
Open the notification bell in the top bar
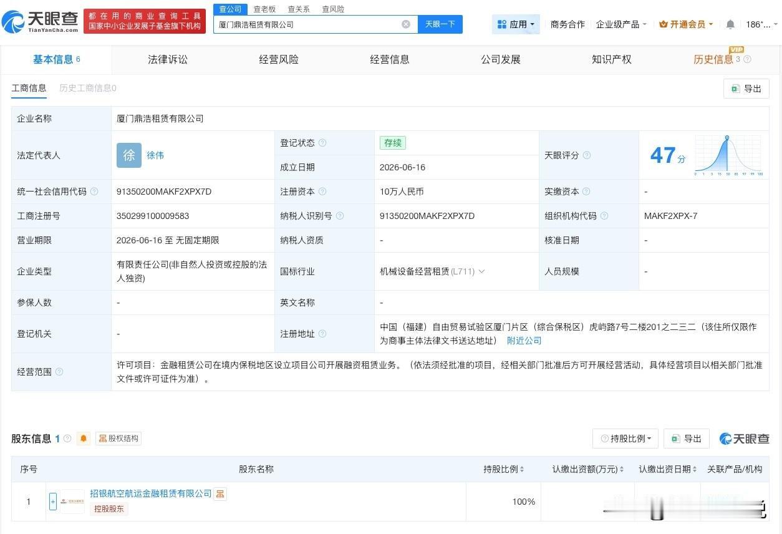coord(730,24)
